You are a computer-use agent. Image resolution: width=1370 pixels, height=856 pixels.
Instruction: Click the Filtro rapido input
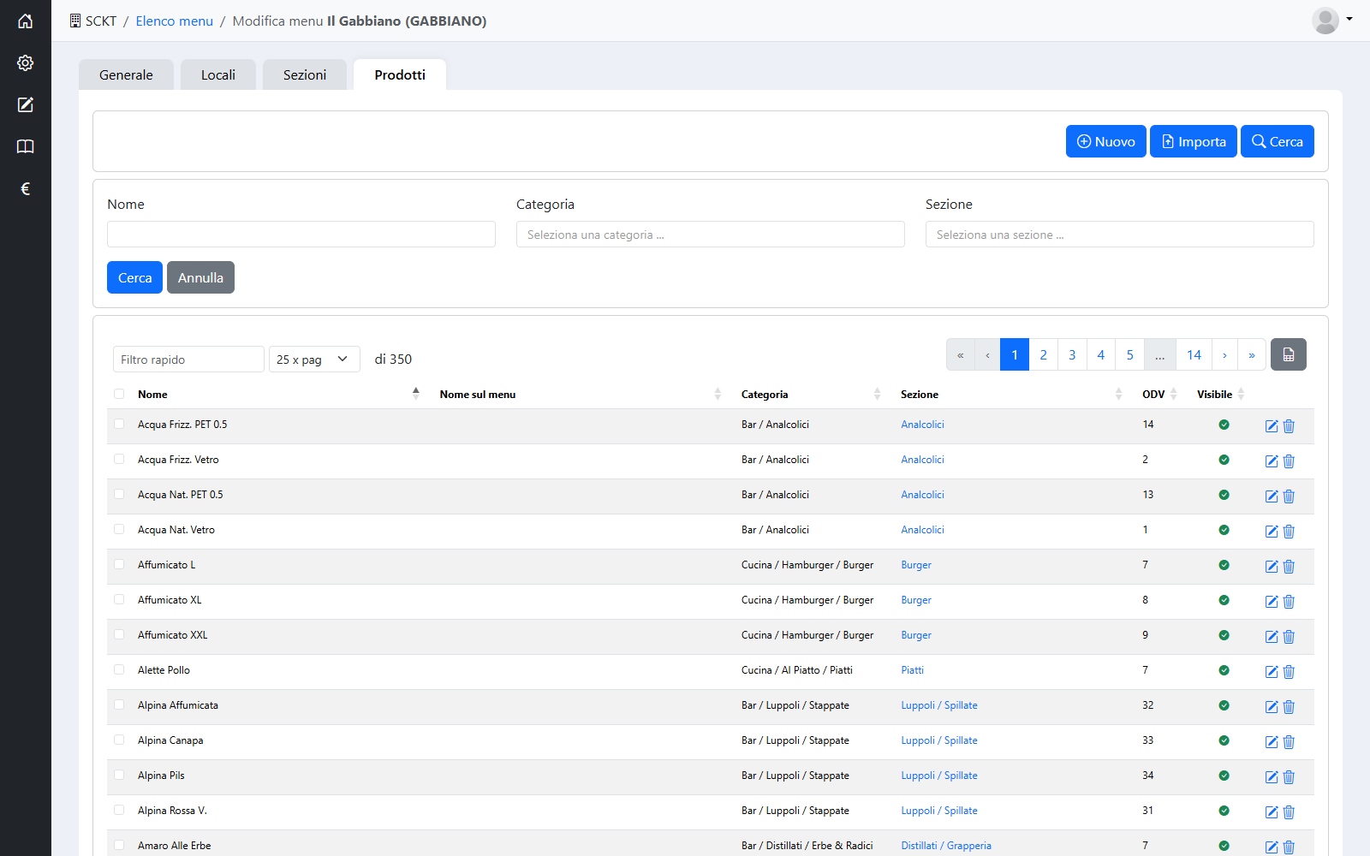188,360
